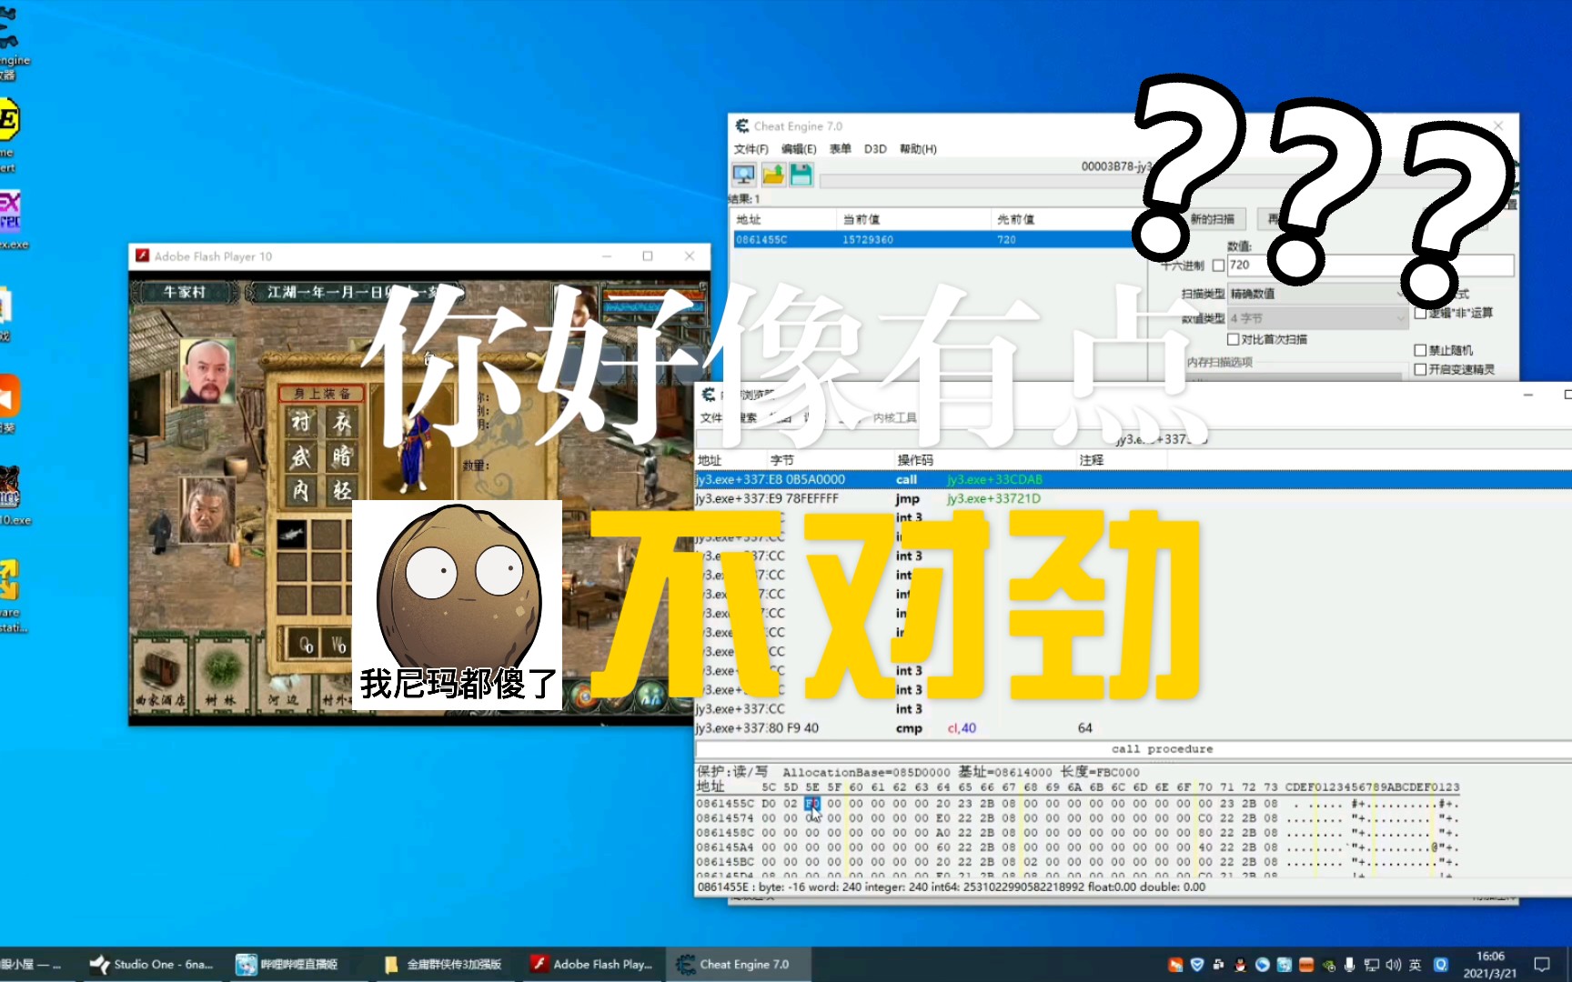This screenshot has height=982, width=1572.
Task: Click current value 15729360 in results
Action: tap(867, 240)
